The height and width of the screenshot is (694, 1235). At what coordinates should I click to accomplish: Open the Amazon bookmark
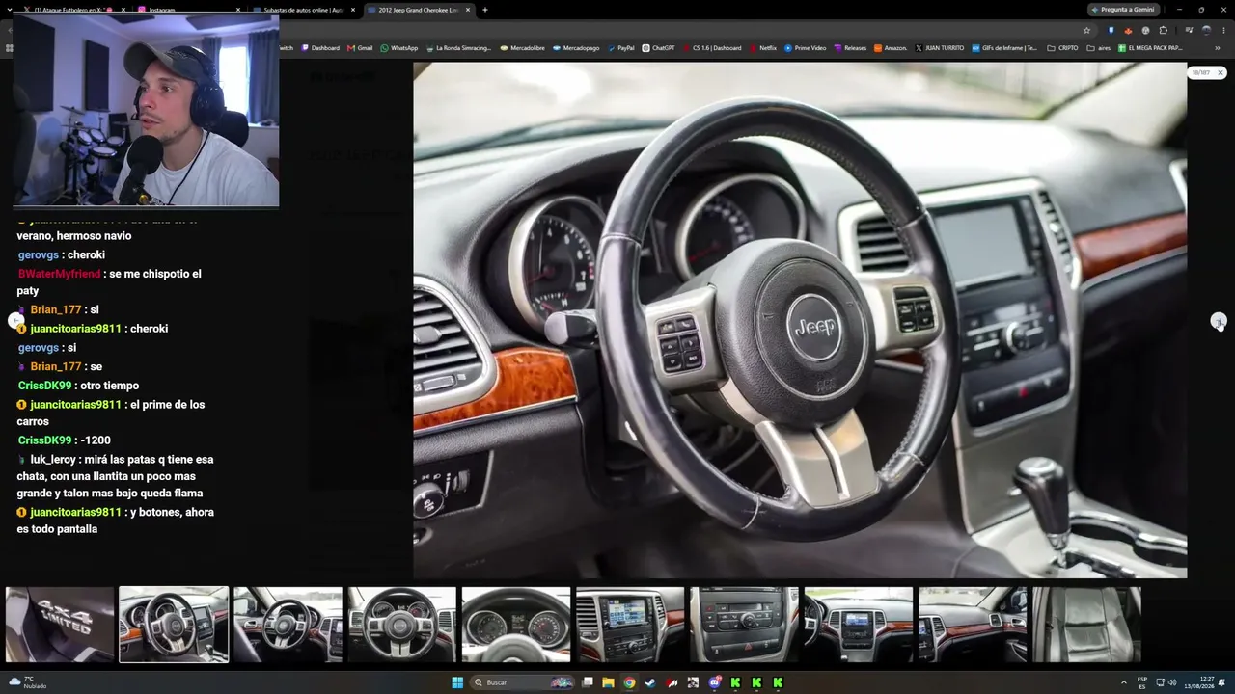point(890,48)
